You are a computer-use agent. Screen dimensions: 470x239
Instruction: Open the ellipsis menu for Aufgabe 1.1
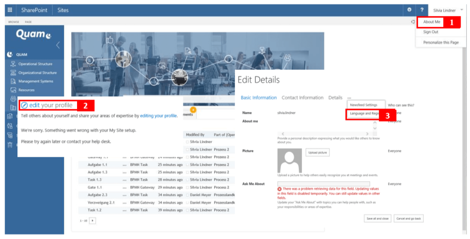[x=125, y=165]
